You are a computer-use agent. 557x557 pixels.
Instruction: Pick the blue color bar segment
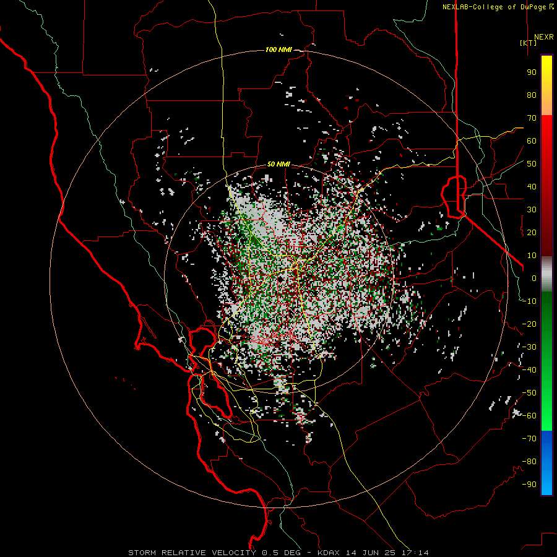pos(546,463)
